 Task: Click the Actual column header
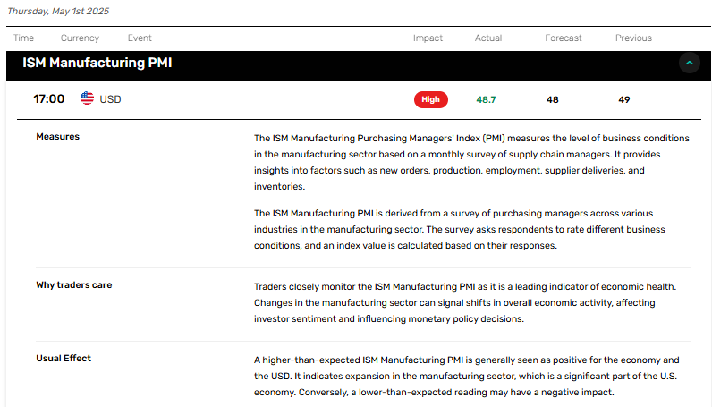(x=488, y=38)
